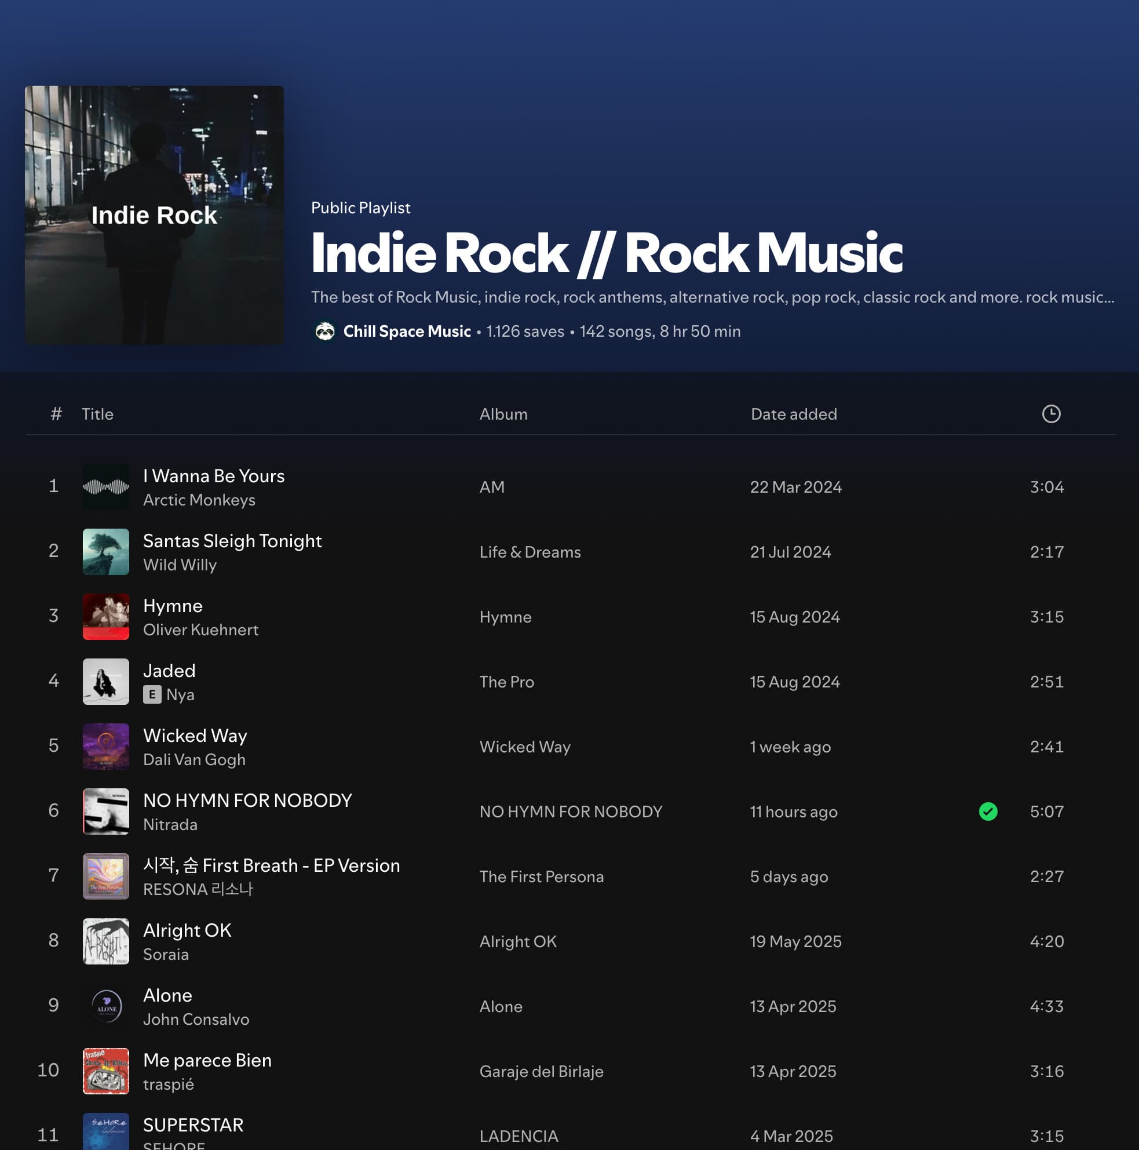Open The Pro album link
This screenshot has width=1139, height=1150.
click(x=506, y=682)
